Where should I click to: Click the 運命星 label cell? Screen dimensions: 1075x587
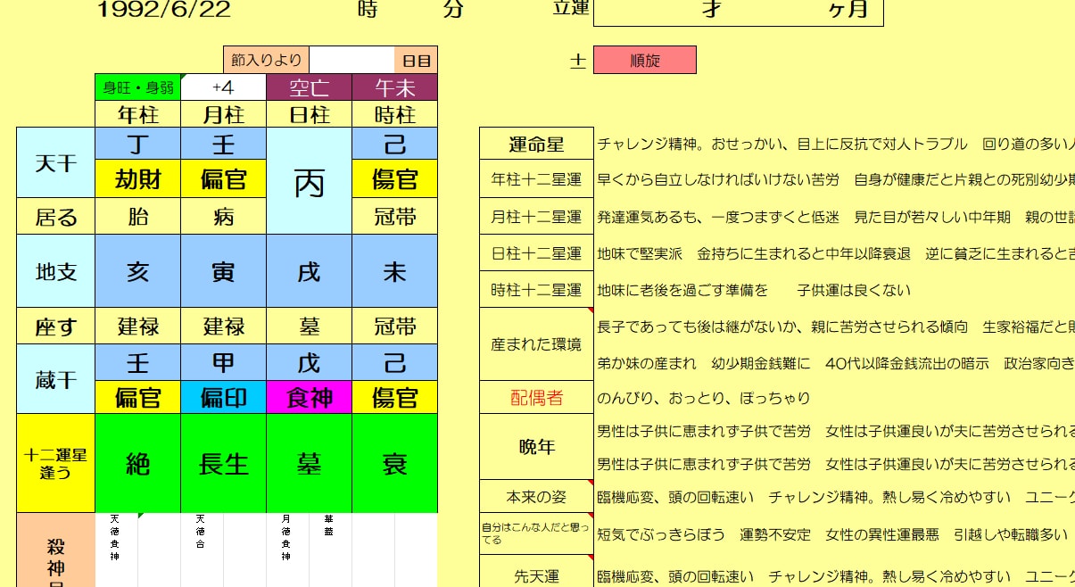click(536, 144)
